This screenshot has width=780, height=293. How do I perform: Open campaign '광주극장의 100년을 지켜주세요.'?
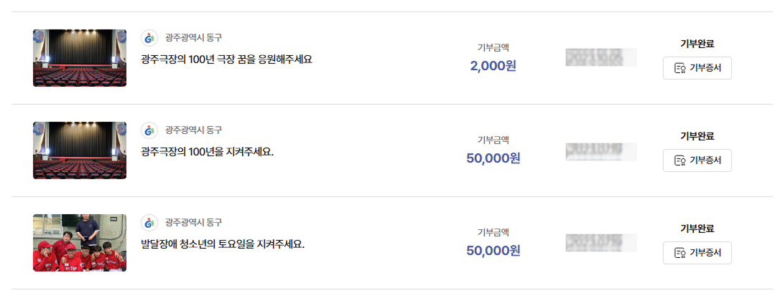click(208, 152)
